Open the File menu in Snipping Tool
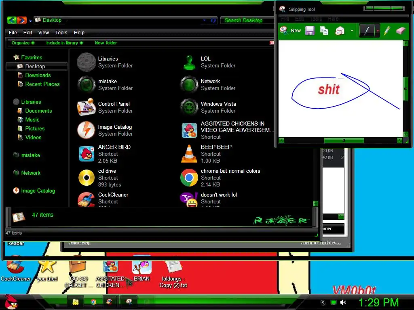This screenshot has height=310, width=414. [x=285, y=19]
